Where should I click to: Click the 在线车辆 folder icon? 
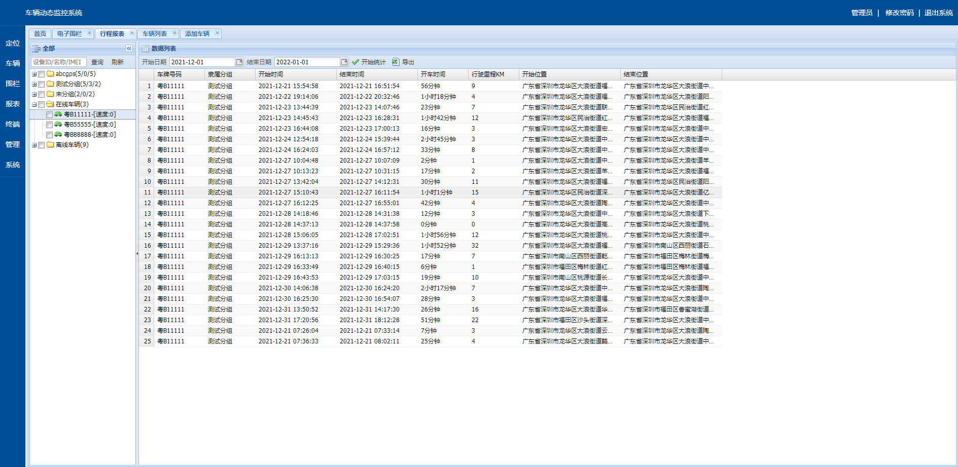(x=50, y=104)
